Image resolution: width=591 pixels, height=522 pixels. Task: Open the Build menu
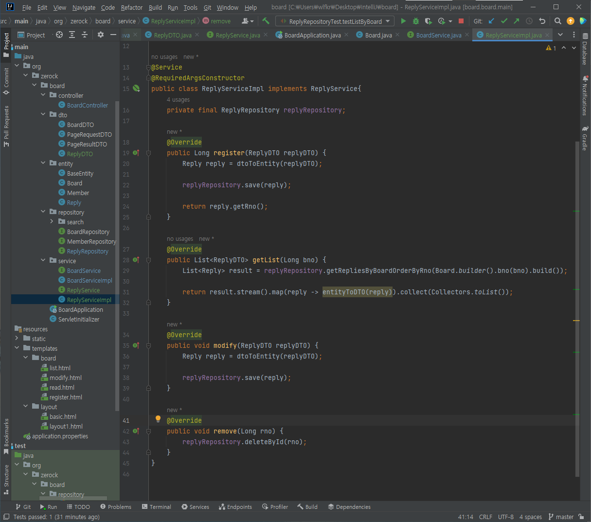click(155, 7)
